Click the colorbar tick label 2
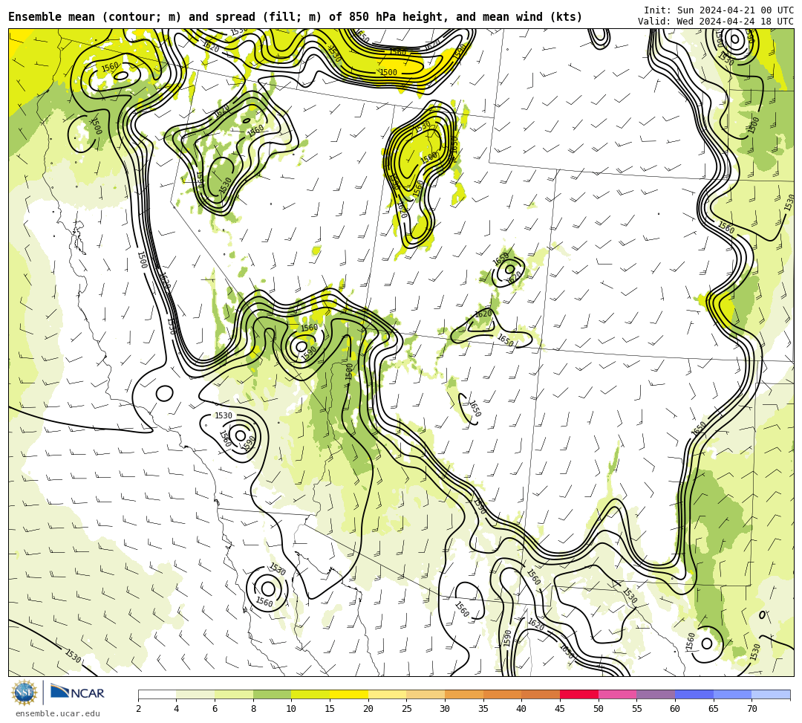 coord(138,709)
